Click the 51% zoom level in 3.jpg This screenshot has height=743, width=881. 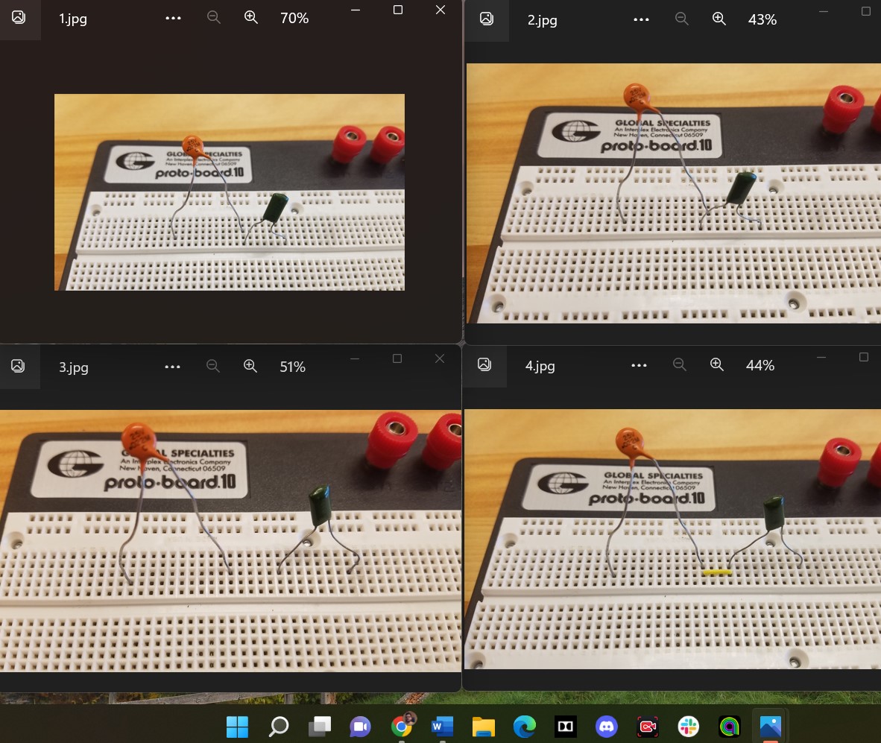pyautogui.click(x=293, y=367)
